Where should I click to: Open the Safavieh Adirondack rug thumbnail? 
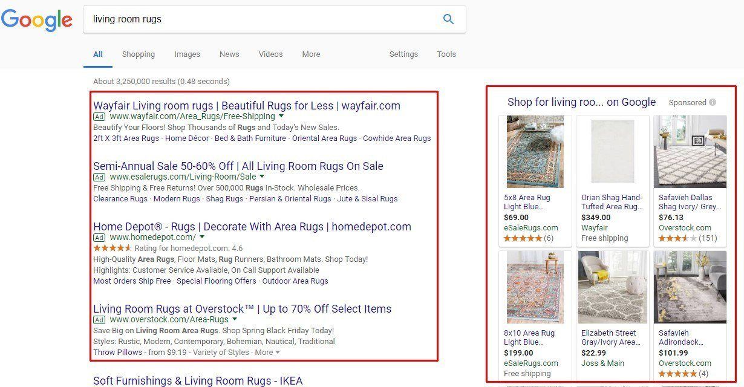pyautogui.click(x=690, y=287)
